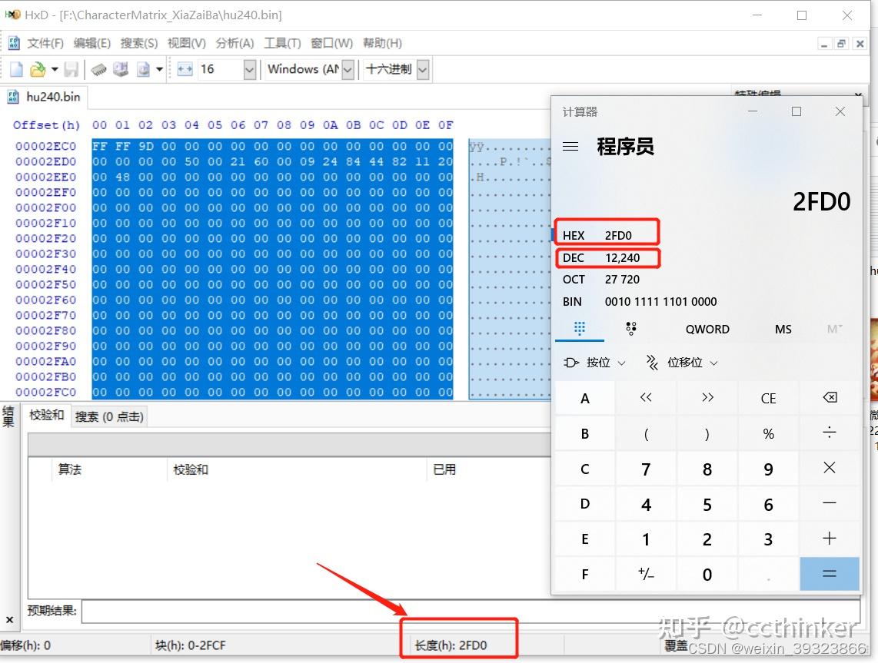Screen dimensions: 878x663
Task: Switch to the 搜索 (0 点击) tab
Action: [x=109, y=417]
